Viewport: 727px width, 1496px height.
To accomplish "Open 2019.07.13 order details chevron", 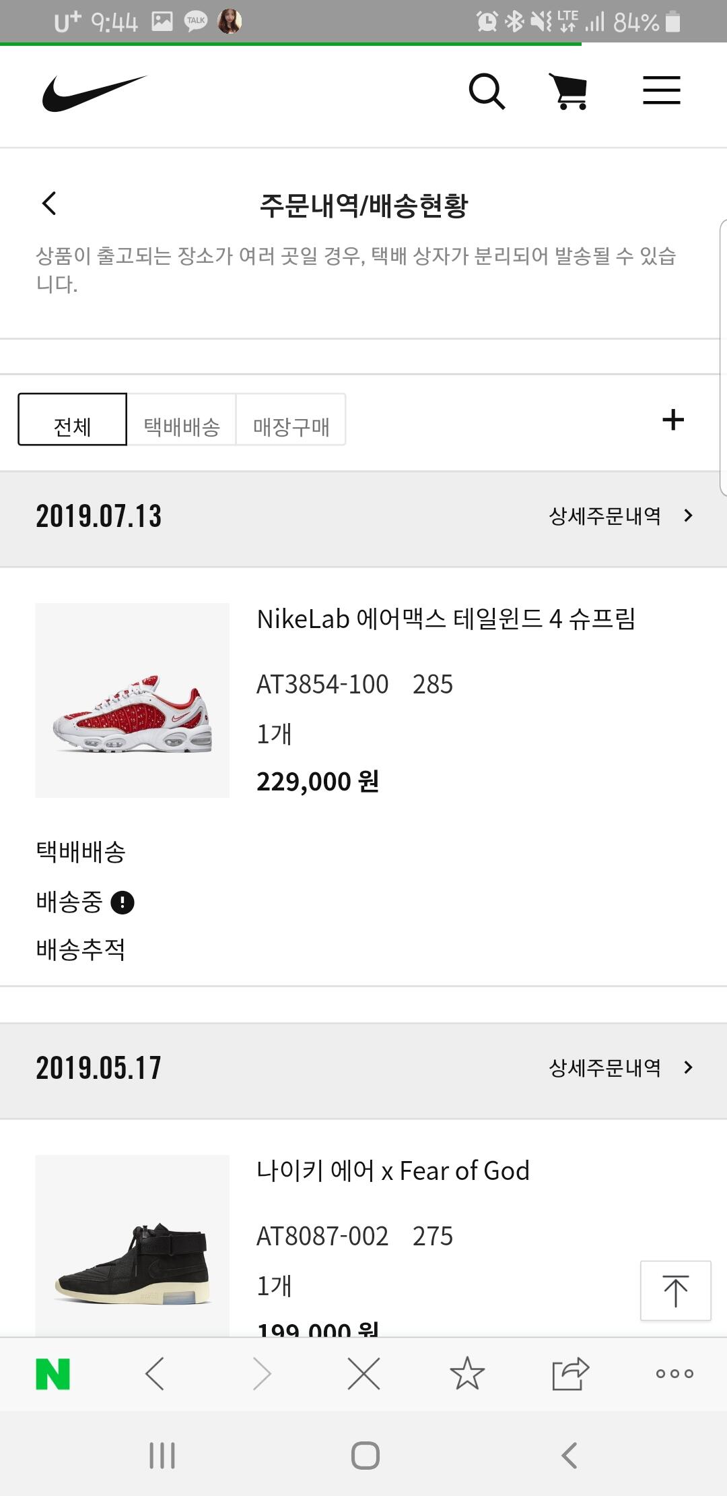I will tap(688, 516).
